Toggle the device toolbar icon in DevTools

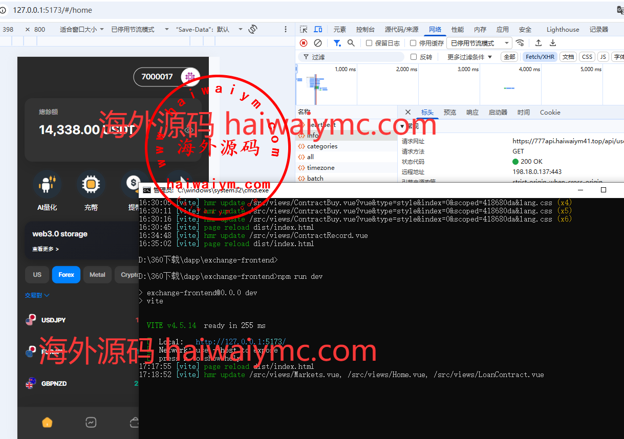point(318,29)
